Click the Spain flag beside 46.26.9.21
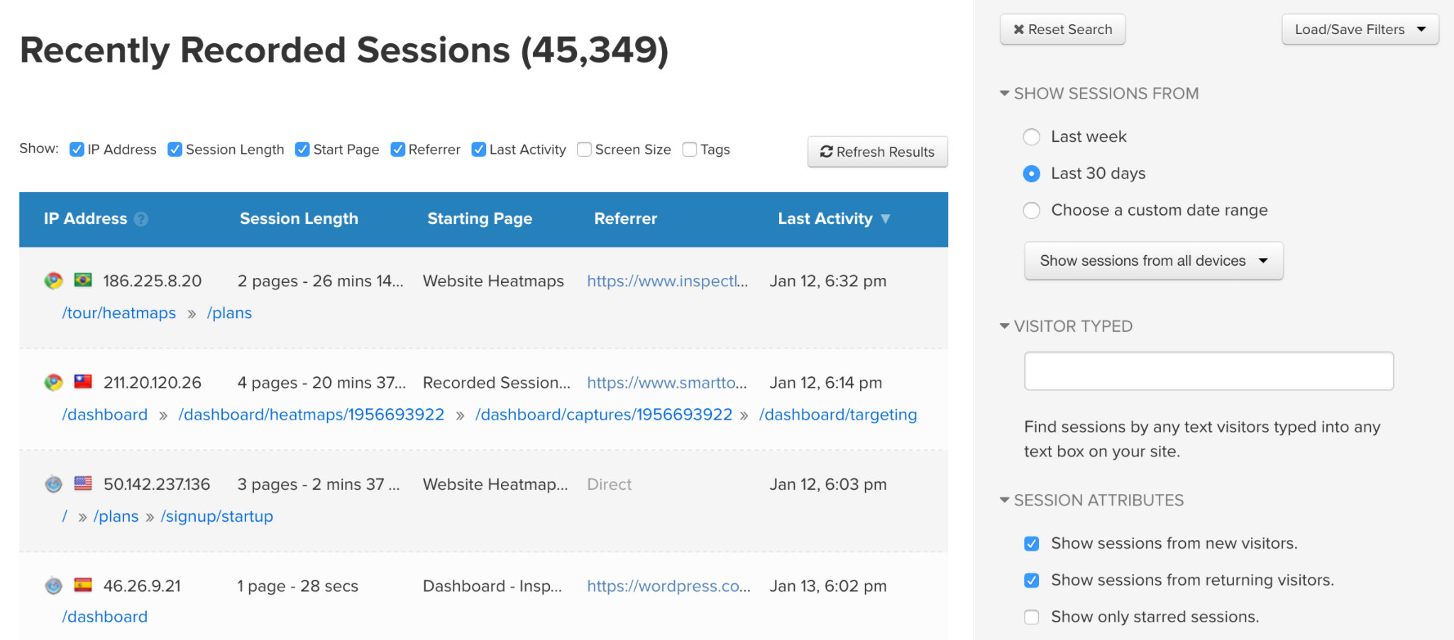The width and height of the screenshot is (1454, 640). 83,585
